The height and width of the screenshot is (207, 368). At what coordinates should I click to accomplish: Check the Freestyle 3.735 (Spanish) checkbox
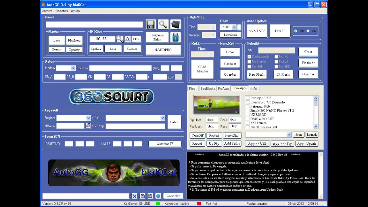pyautogui.click(x=248, y=102)
